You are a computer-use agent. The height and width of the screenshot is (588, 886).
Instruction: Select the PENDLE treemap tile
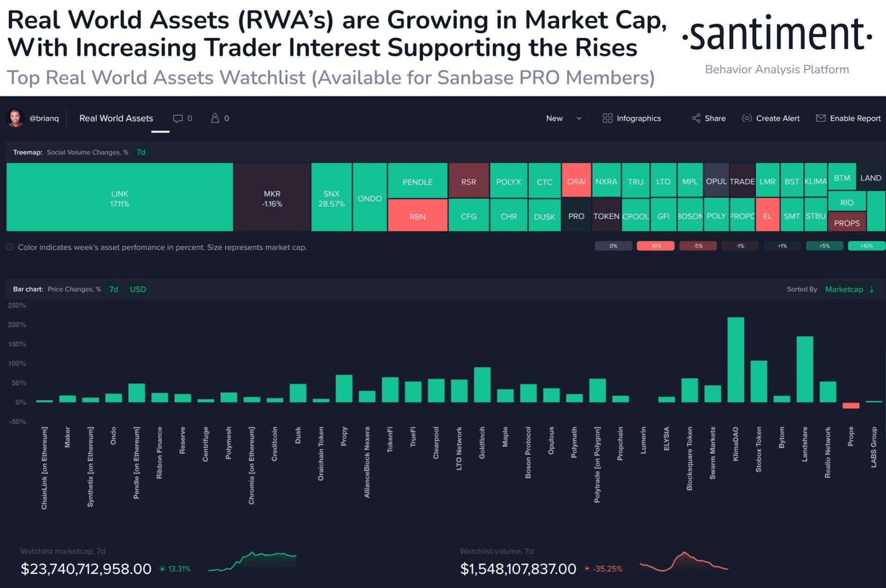pos(418,180)
